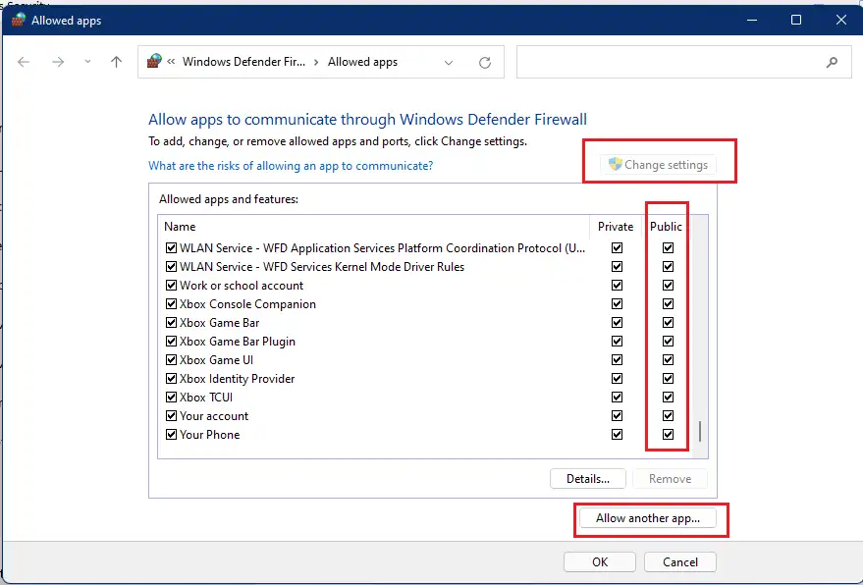The height and width of the screenshot is (585, 863).
Task: Click the Back navigation arrow
Action: [x=24, y=62]
